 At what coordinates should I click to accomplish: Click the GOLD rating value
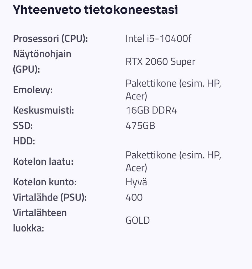point(138,220)
